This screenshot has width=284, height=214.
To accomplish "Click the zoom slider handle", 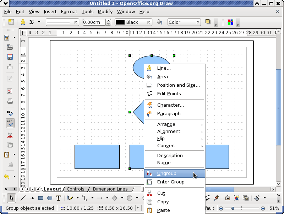I will tap(233, 208).
